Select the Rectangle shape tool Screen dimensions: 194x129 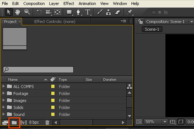click(70, 12)
